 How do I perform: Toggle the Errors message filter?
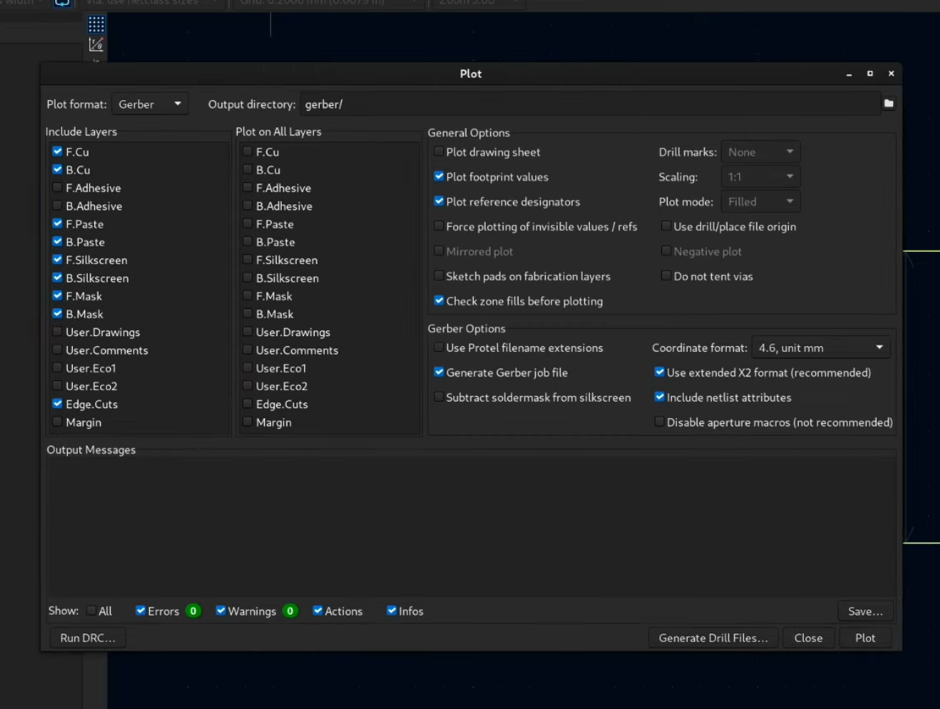pyautogui.click(x=140, y=611)
